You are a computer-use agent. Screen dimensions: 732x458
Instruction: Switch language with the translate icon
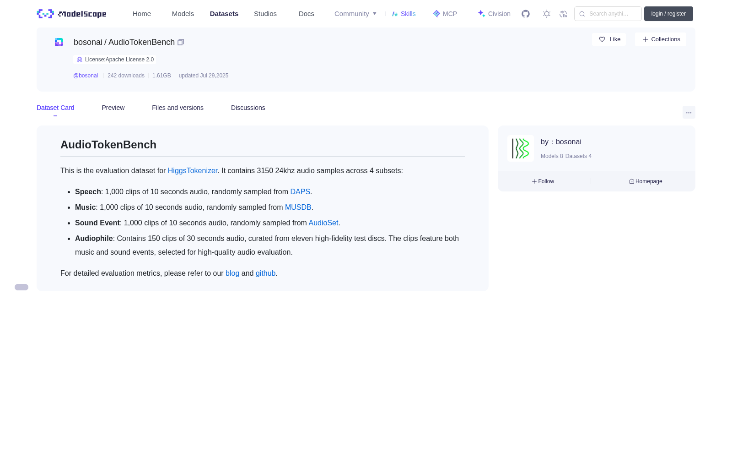tap(563, 14)
